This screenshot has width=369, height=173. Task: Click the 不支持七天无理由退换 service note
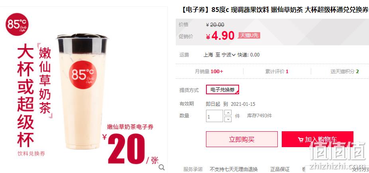click(234, 169)
